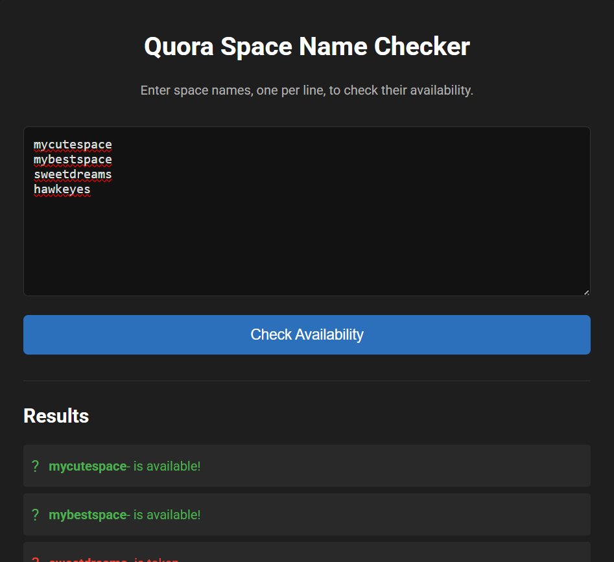Click the Results heading

(56, 416)
